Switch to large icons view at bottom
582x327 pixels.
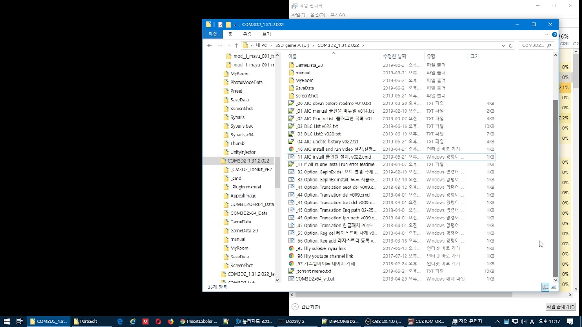tap(553, 287)
